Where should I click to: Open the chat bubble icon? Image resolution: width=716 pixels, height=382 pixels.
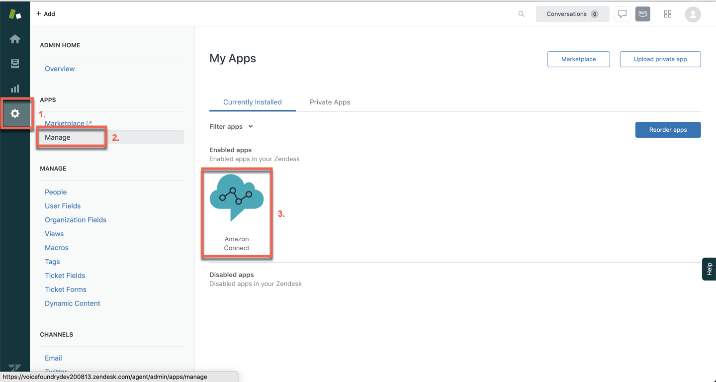point(622,14)
